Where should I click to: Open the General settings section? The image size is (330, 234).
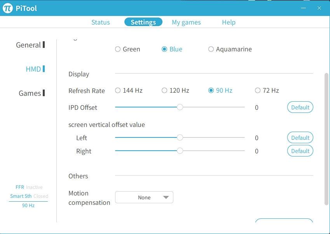(x=28, y=45)
